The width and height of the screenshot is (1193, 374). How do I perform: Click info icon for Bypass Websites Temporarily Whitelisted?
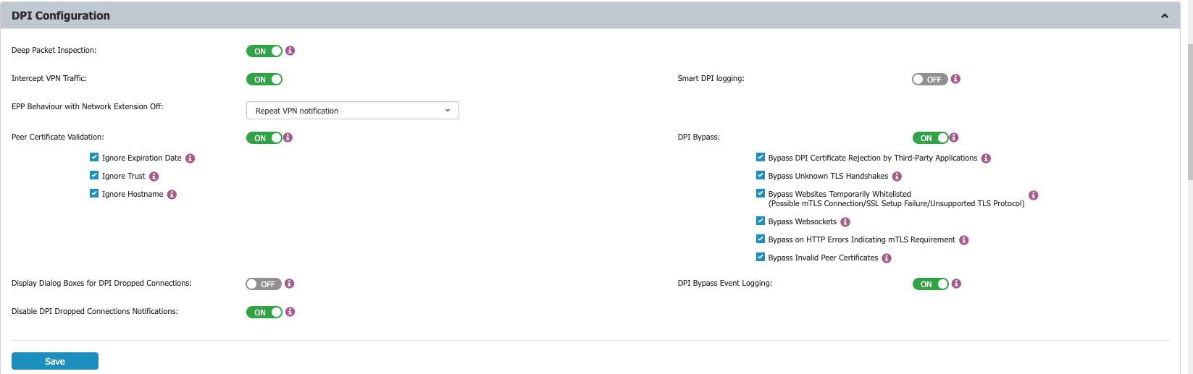click(1034, 195)
